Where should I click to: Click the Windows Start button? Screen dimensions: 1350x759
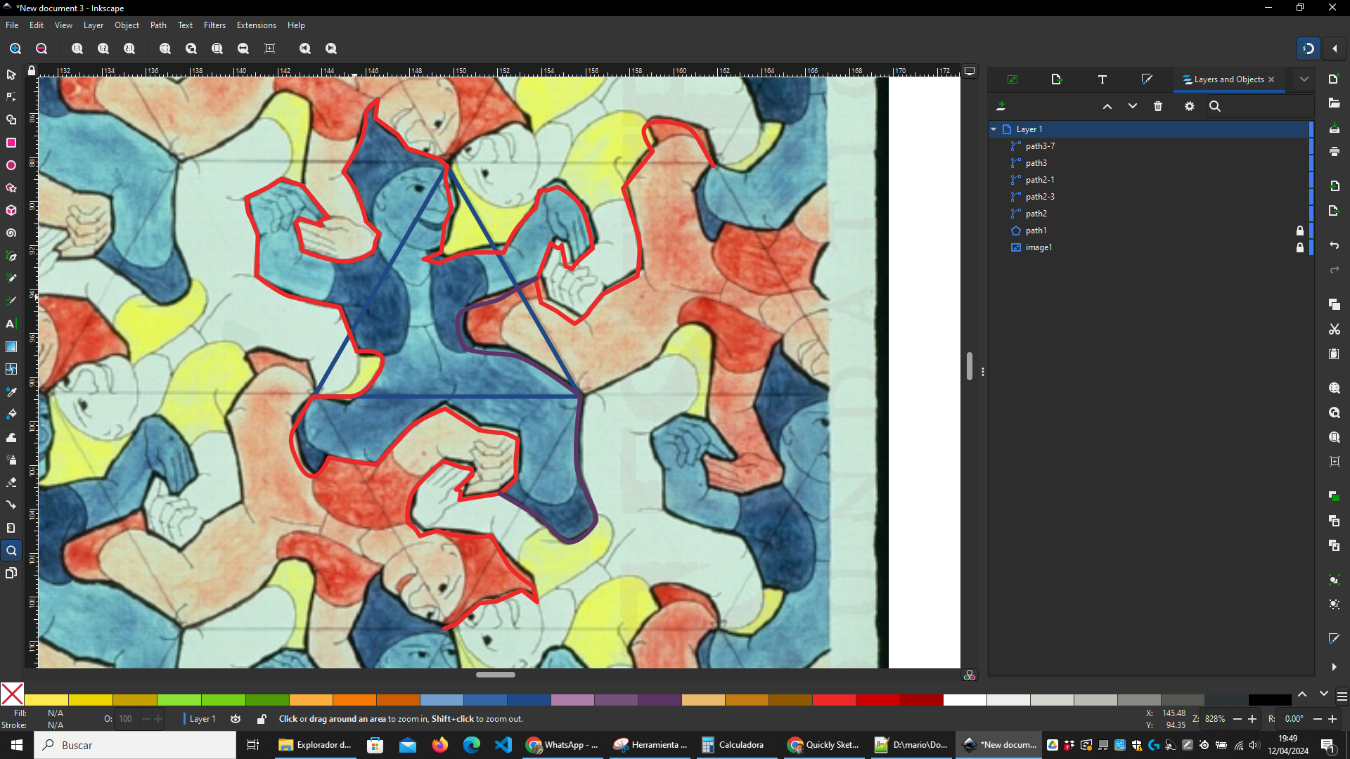[17, 745]
